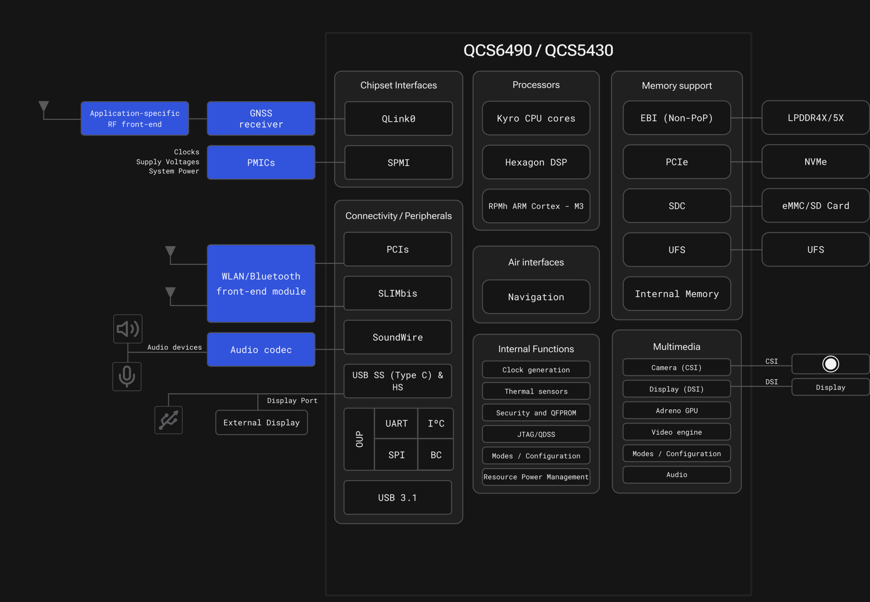Click the LPDDR4X/5X external box
The height and width of the screenshot is (602, 870).
[816, 118]
